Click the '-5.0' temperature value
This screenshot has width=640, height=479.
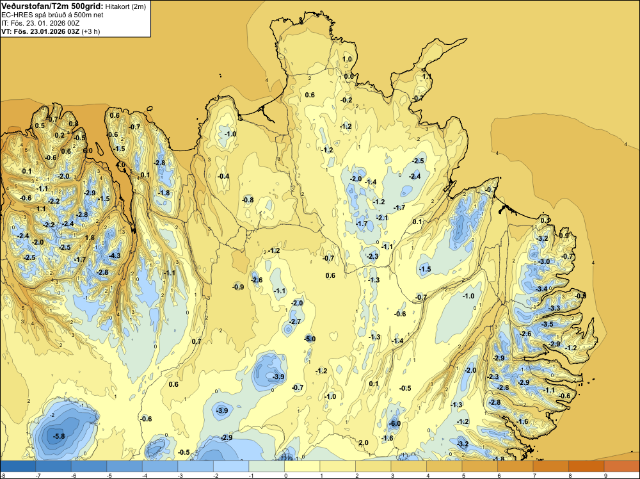(310, 339)
